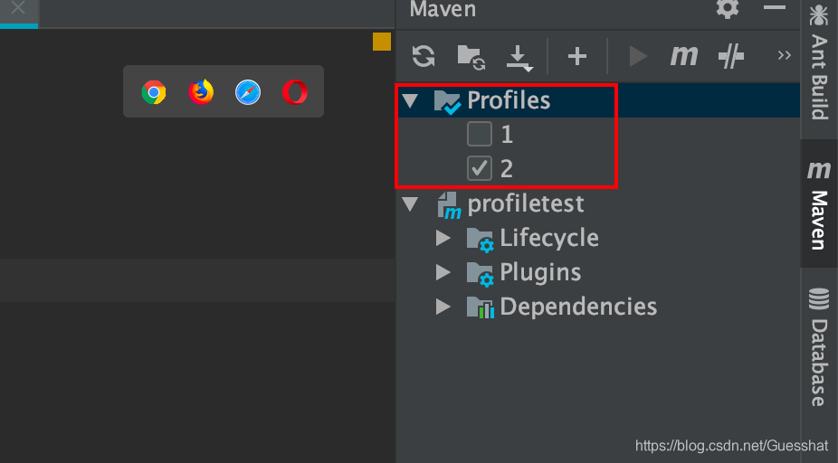Select Dependencies tree item
838x463 pixels.
pyautogui.click(x=578, y=307)
